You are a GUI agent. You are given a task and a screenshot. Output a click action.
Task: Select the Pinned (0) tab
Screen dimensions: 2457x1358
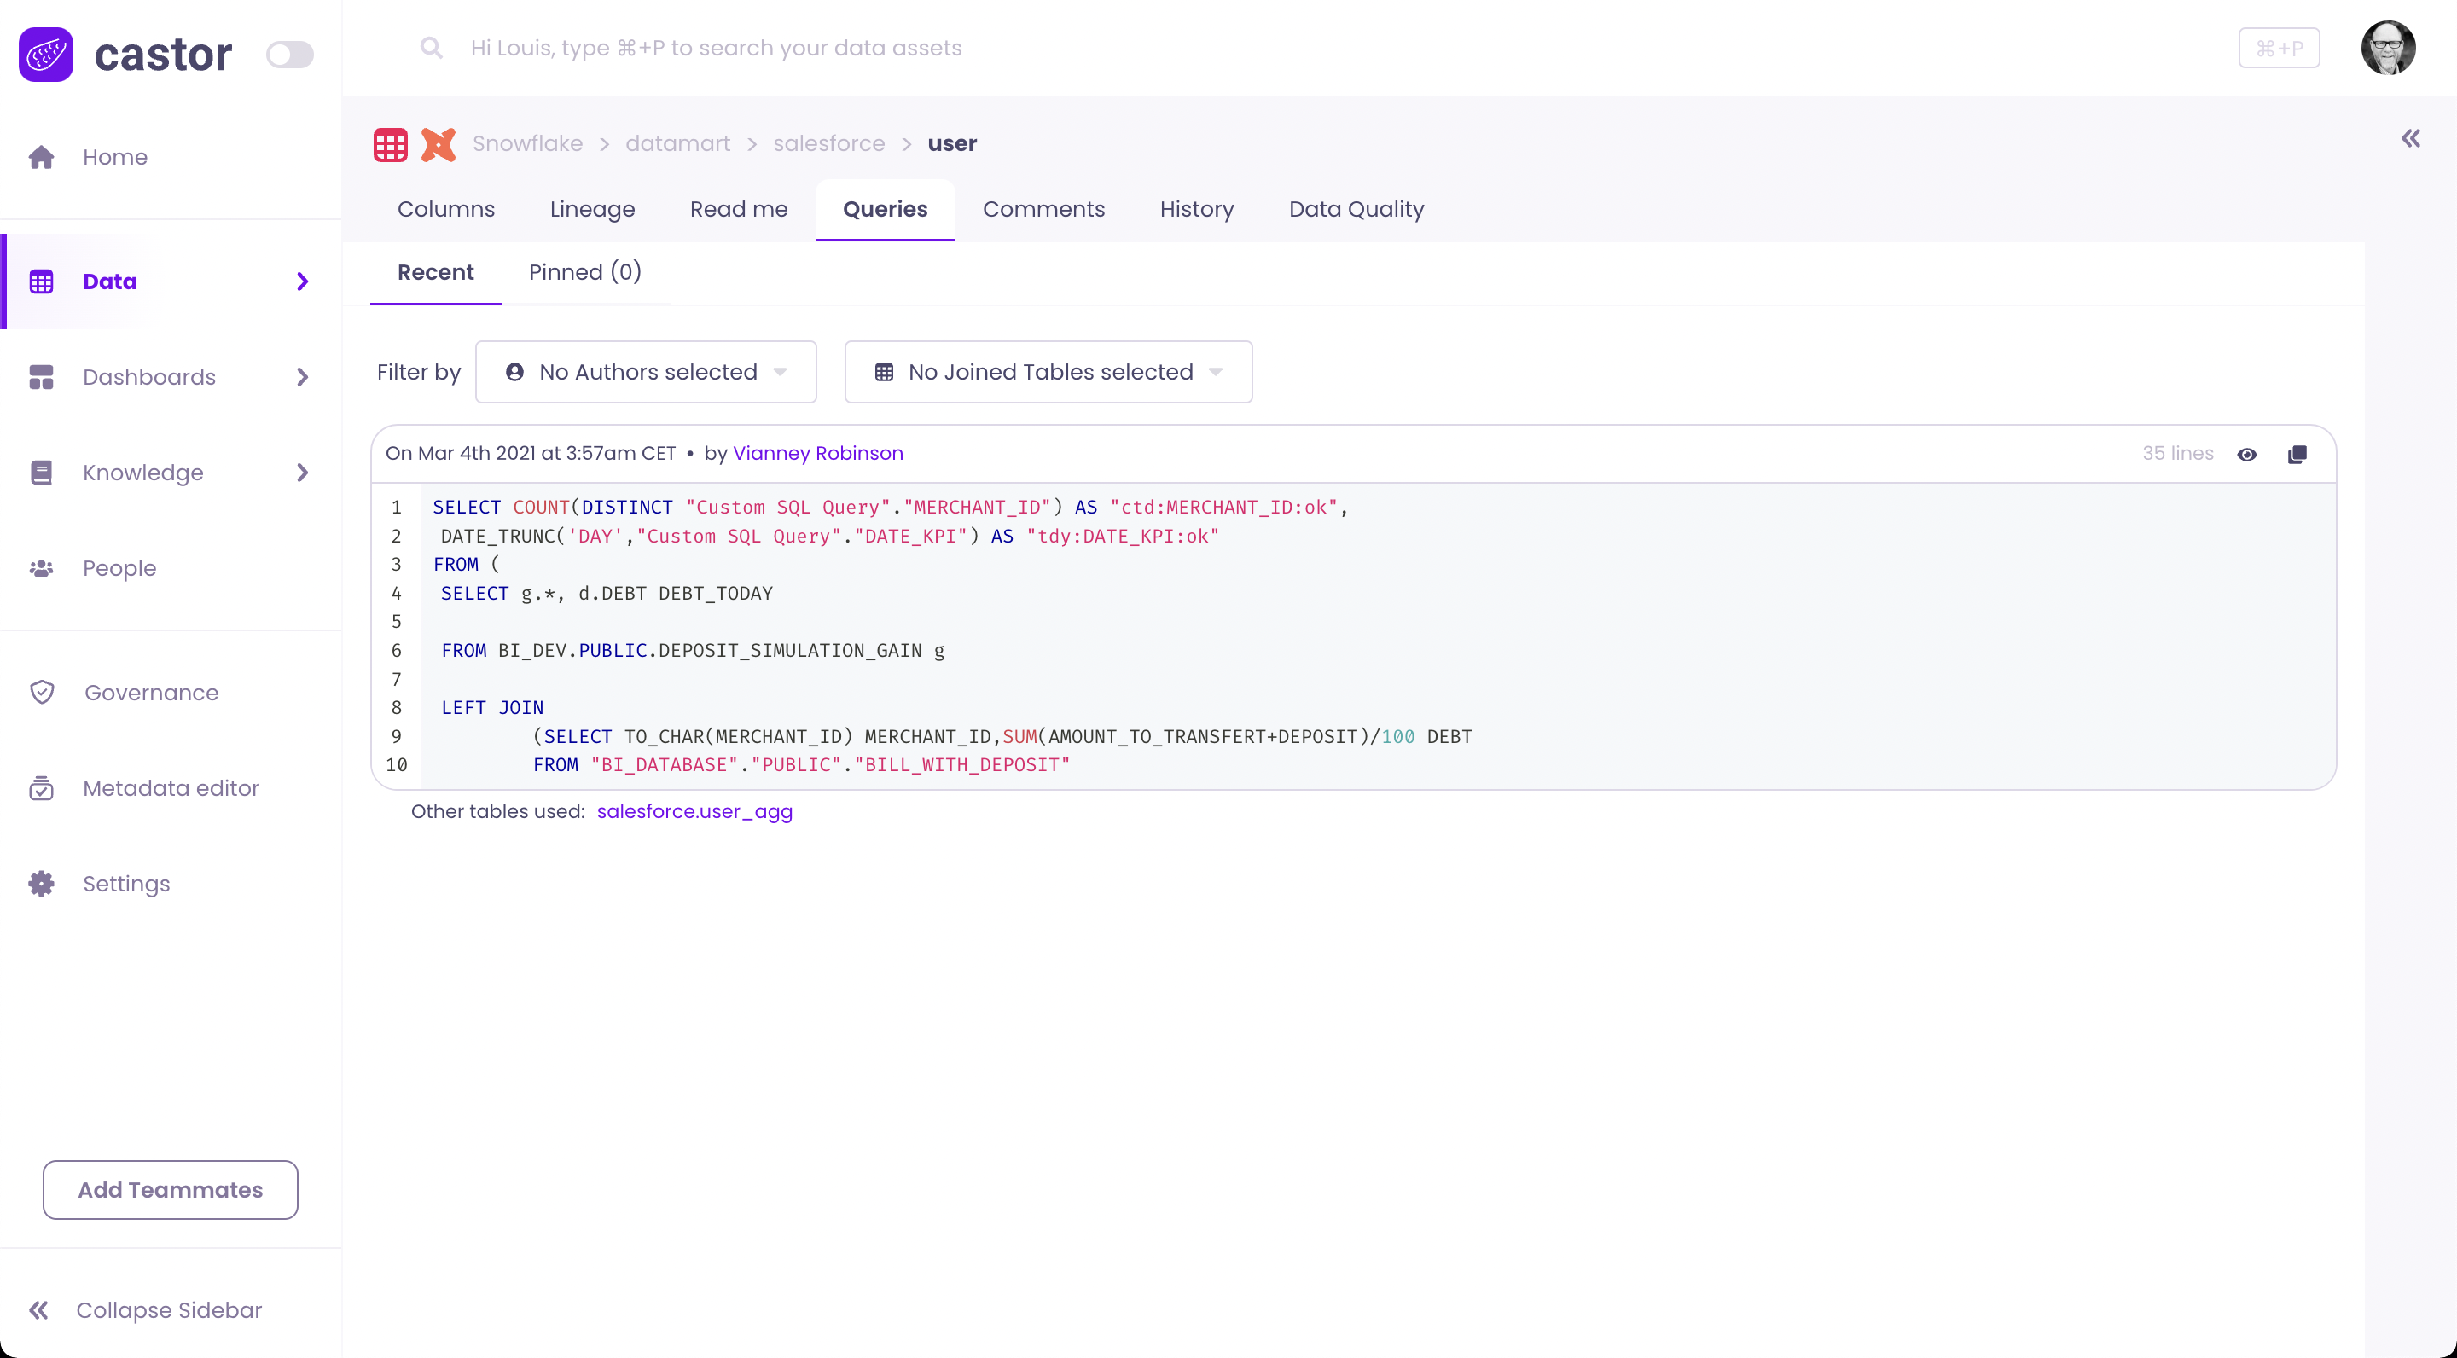pyautogui.click(x=584, y=273)
